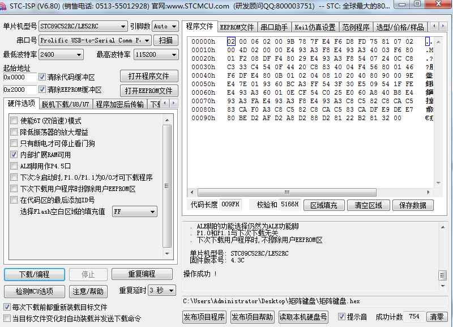This screenshot has height=327, width=453.
Task: Check 下次下载用户程序时擦除用户EEPROM区
Action: 14,189
